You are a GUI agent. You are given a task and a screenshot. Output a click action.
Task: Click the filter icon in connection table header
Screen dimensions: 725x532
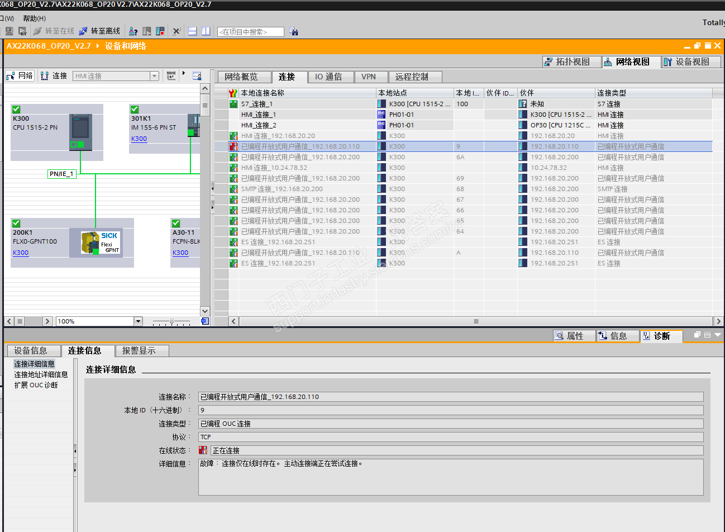(x=233, y=93)
